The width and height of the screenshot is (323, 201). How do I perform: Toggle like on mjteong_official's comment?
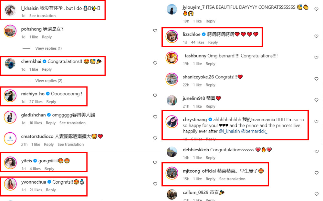pos(317,173)
